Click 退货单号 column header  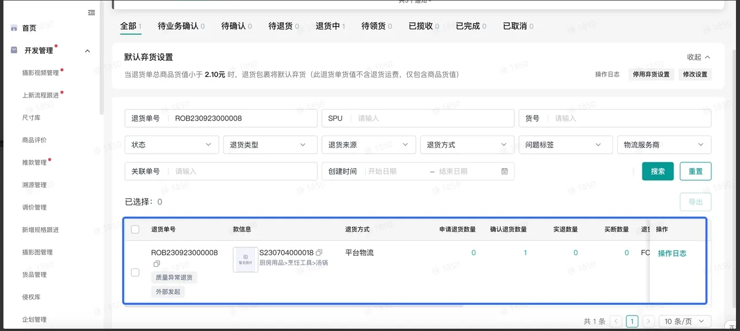click(164, 229)
